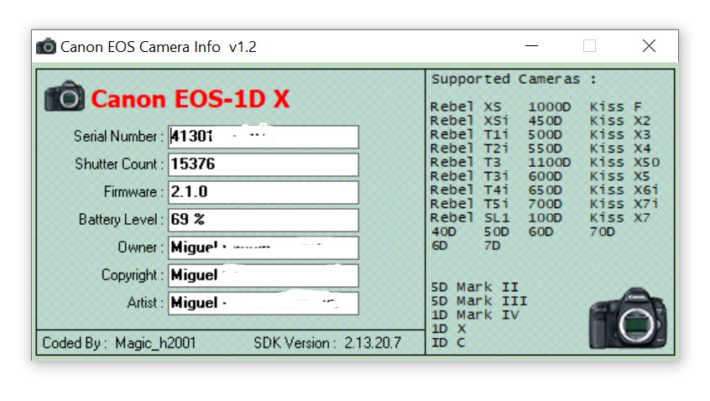
Task: Click 700D in the supported list
Action: point(546,204)
